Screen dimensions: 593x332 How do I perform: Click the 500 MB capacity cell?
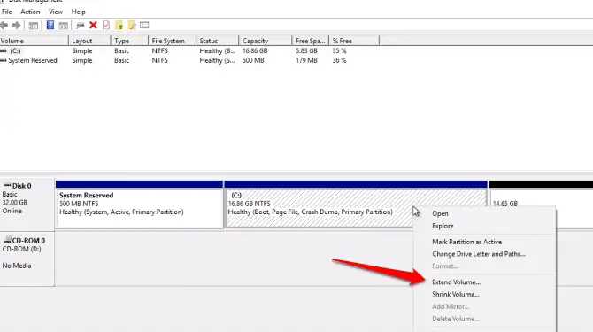pos(253,60)
